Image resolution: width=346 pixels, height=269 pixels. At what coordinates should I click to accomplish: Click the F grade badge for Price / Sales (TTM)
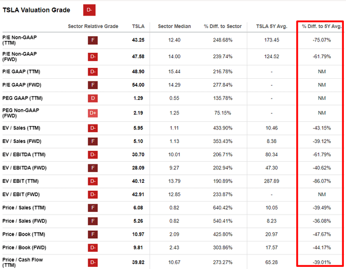[93, 208]
